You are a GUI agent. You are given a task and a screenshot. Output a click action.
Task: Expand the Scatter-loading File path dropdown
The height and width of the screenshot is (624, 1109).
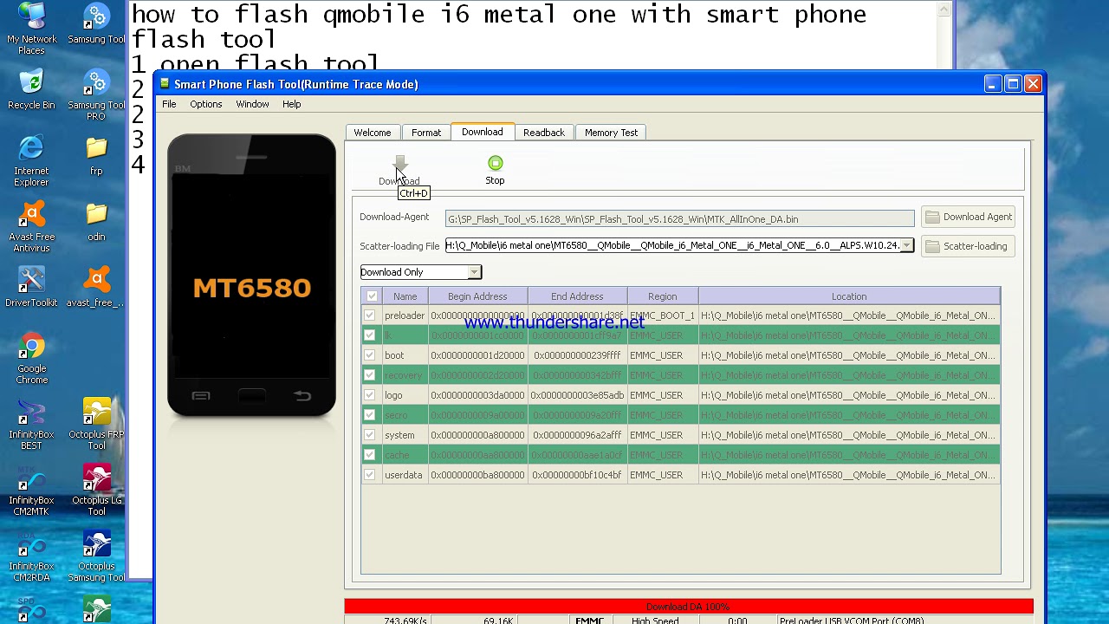pos(906,245)
